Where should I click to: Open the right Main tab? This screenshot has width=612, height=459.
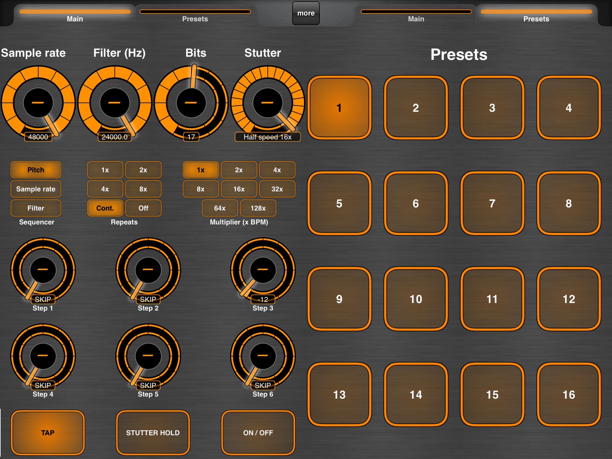(x=416, y=16)
